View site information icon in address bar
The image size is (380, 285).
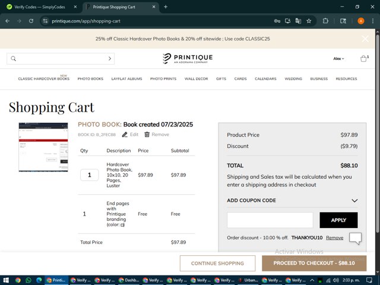[x=45, y=21]
